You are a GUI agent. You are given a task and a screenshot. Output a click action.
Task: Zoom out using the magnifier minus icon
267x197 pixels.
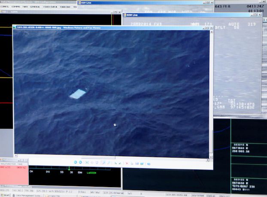click(108, 163)
